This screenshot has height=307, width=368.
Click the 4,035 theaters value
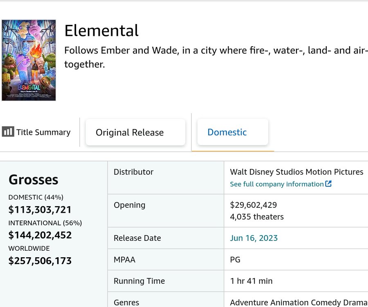(x=257, y=216)
